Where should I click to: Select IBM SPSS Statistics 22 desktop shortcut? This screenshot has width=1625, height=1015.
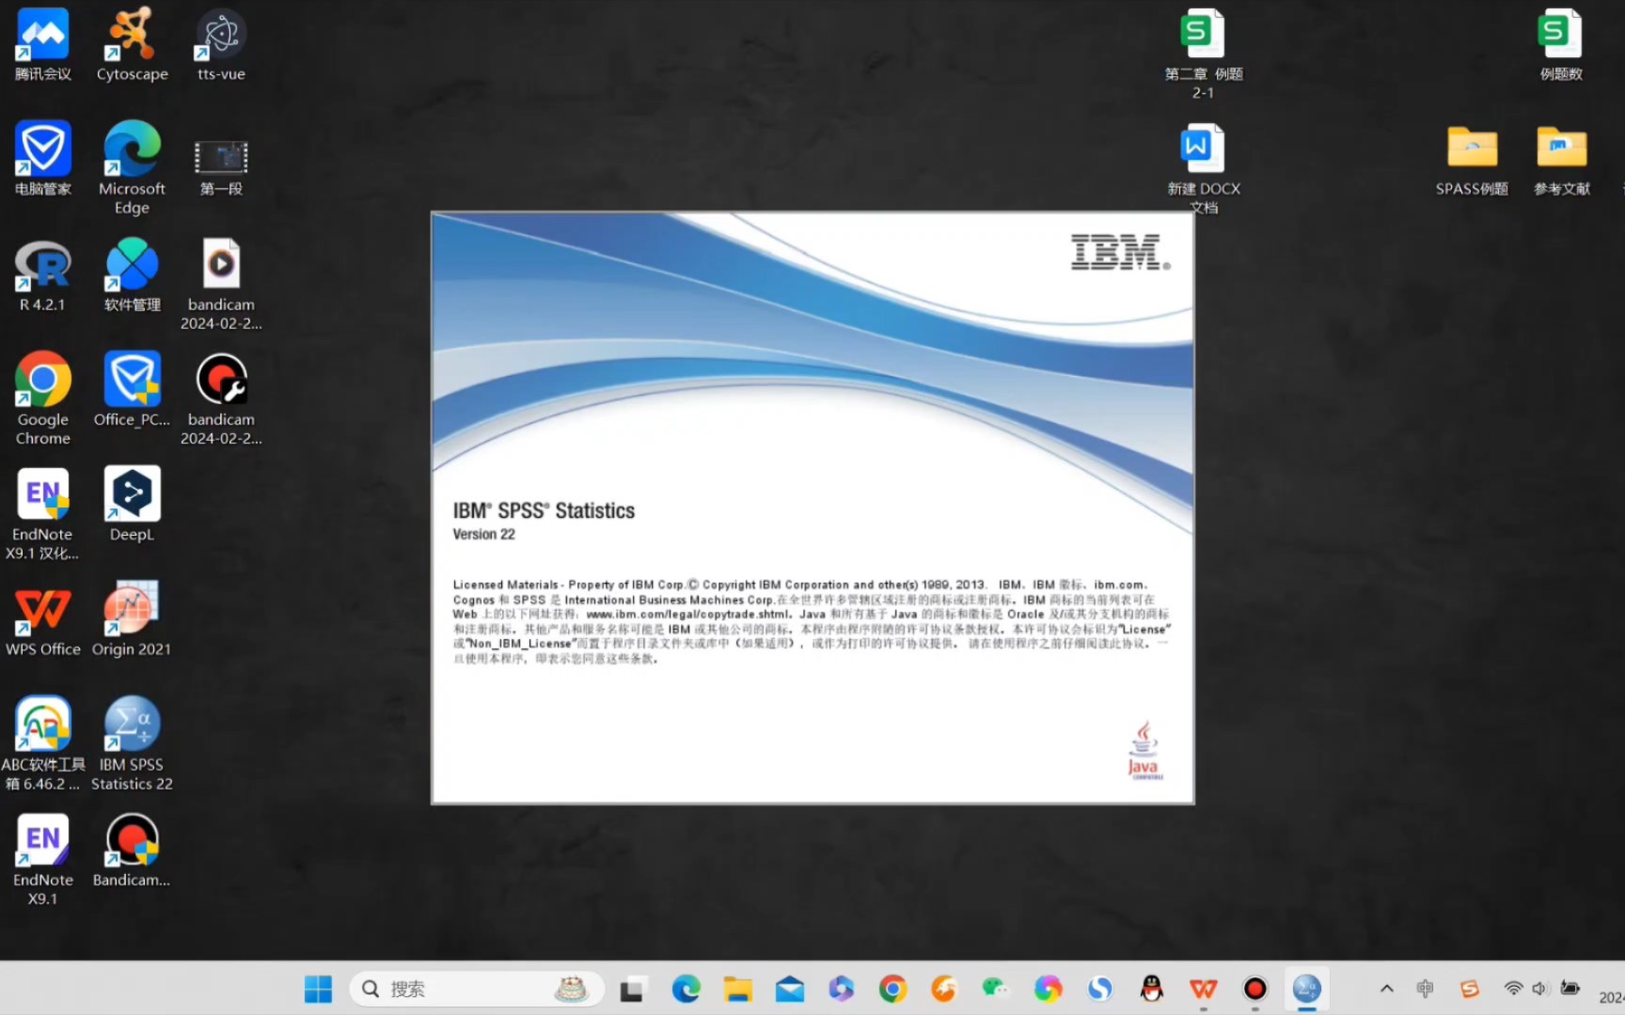click(132, 743)
